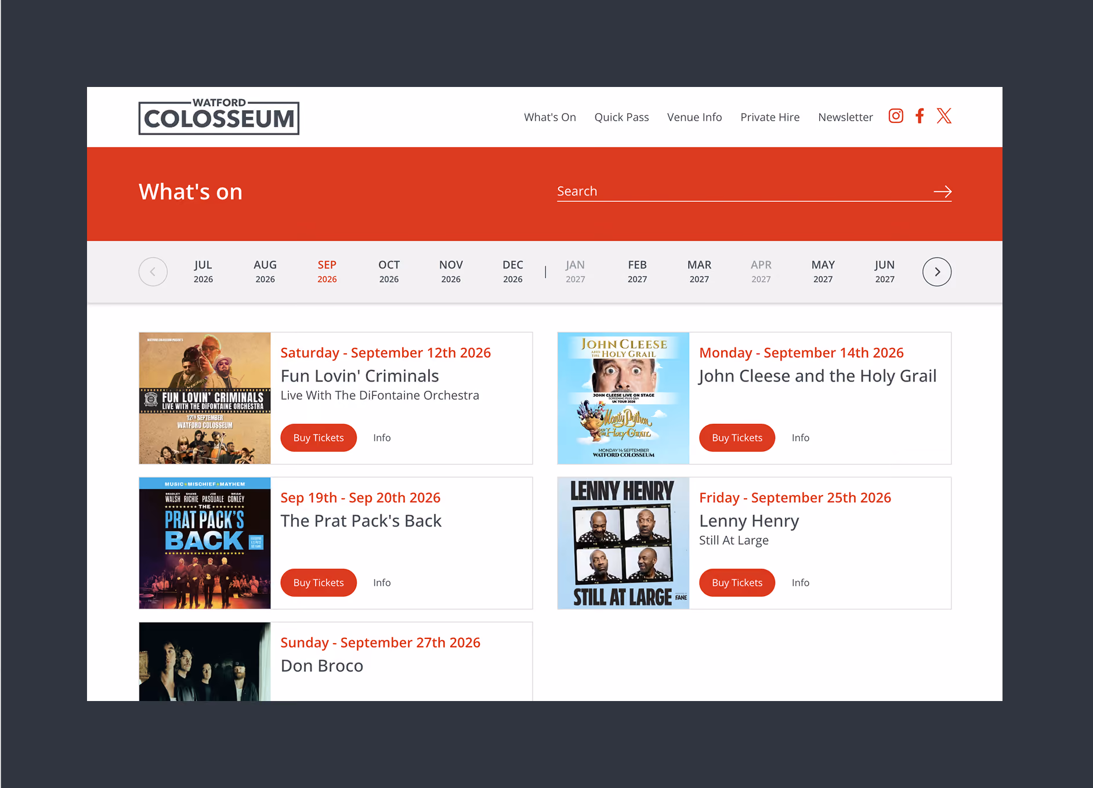This screenshot has height=788, width=1093.
Task: Select SEP 2026 month tab
Action: pyautogui.click(x=327, y=271)
